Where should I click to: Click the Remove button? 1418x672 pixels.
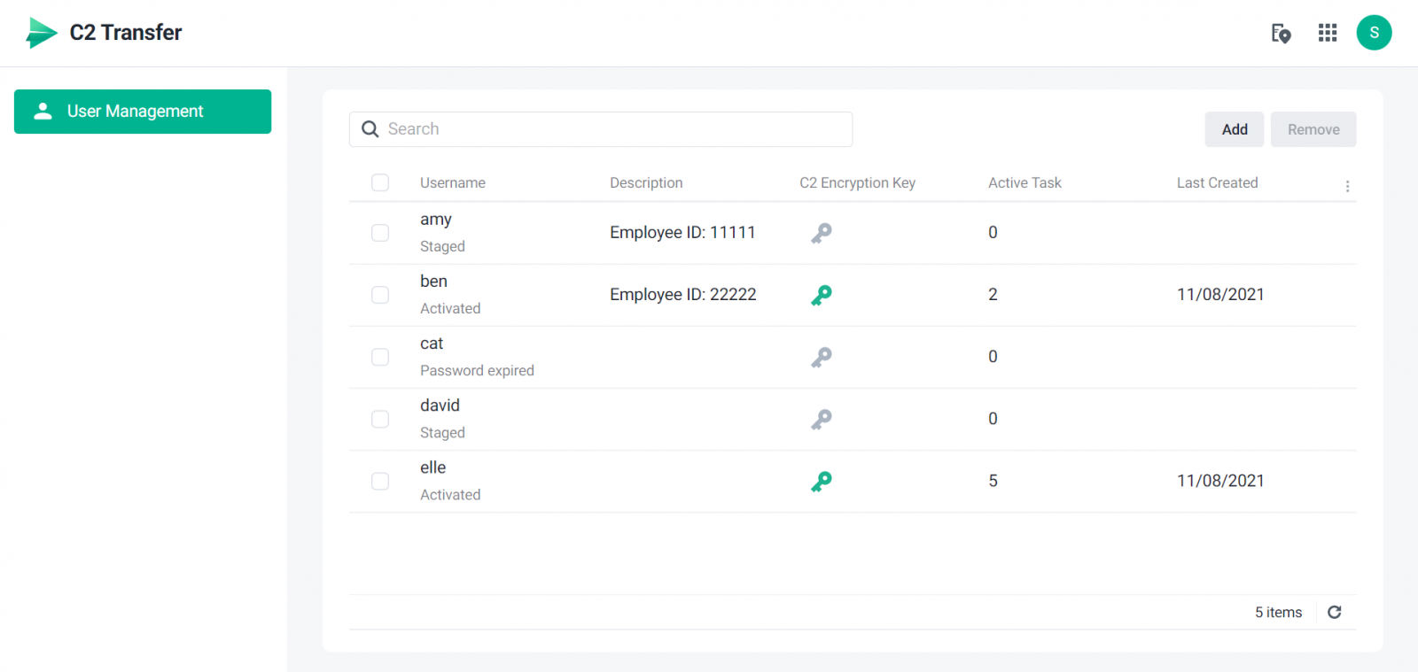pyautogui.click(x=1313, y=129)
